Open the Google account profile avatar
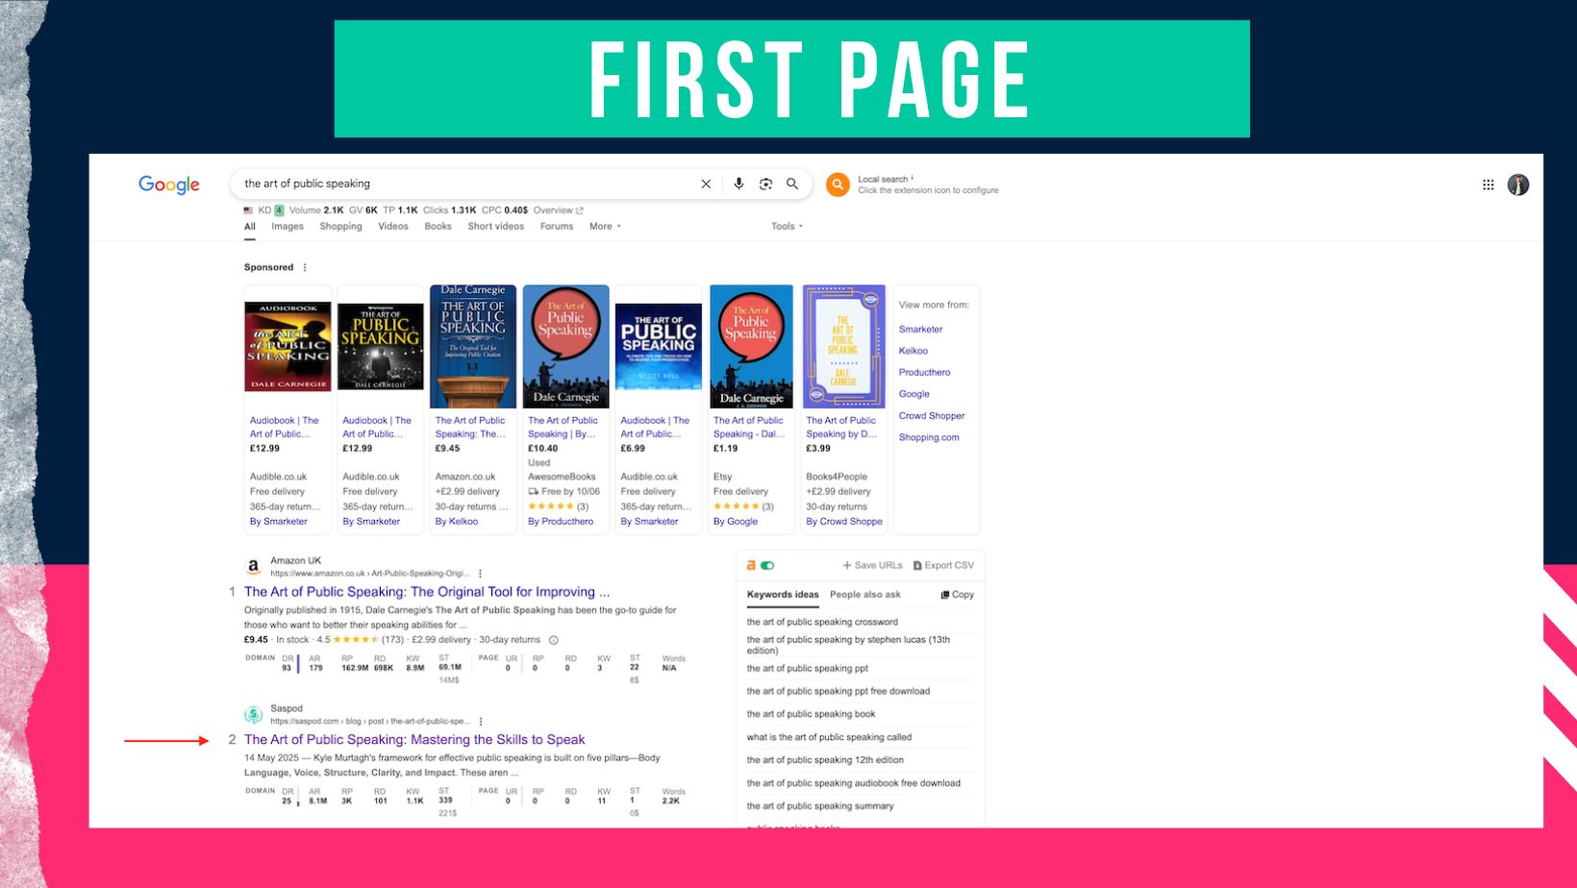This screenshot has width=1577, height=888. pos(1518,185)
